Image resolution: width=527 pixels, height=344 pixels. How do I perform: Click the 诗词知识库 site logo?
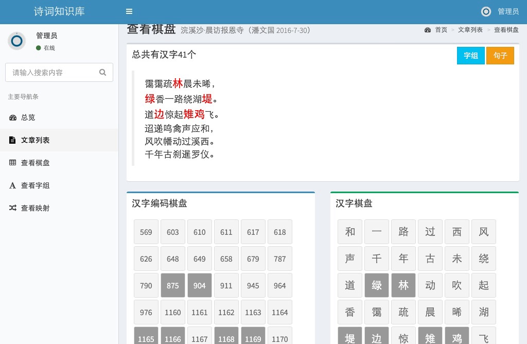(x=59, y=11)
